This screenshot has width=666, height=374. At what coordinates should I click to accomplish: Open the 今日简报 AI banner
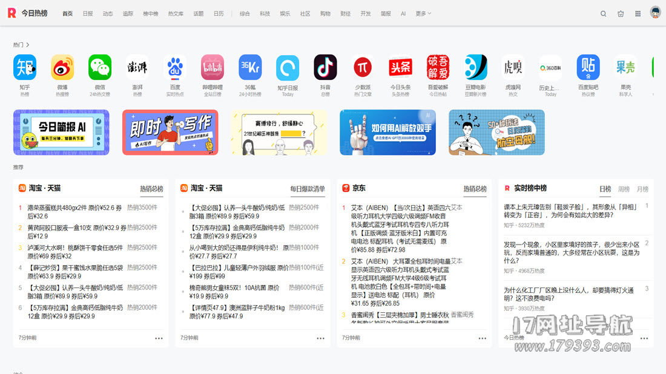click(61, 132)
